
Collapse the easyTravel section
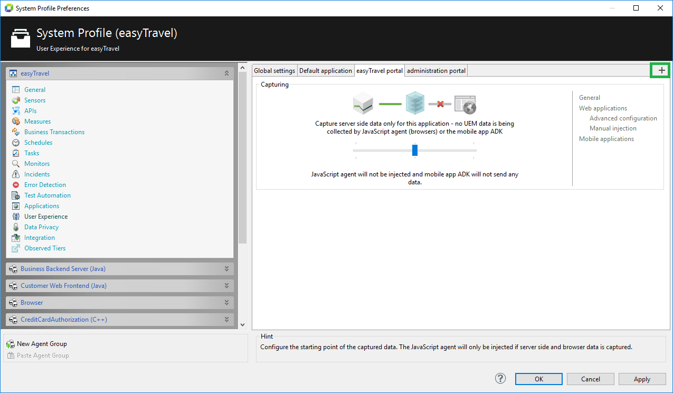click(x=226, y=73)
